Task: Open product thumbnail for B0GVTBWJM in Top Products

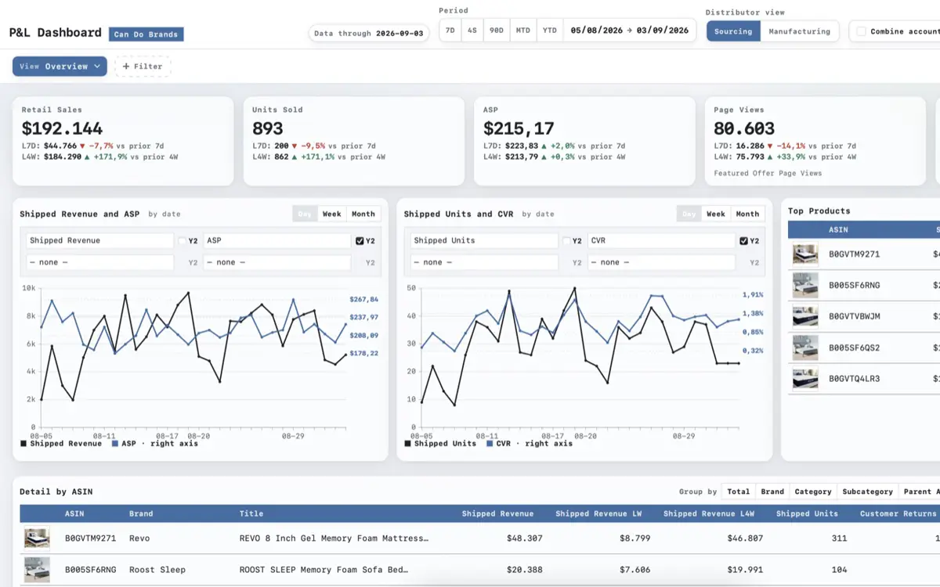Action: pos(805,316)
